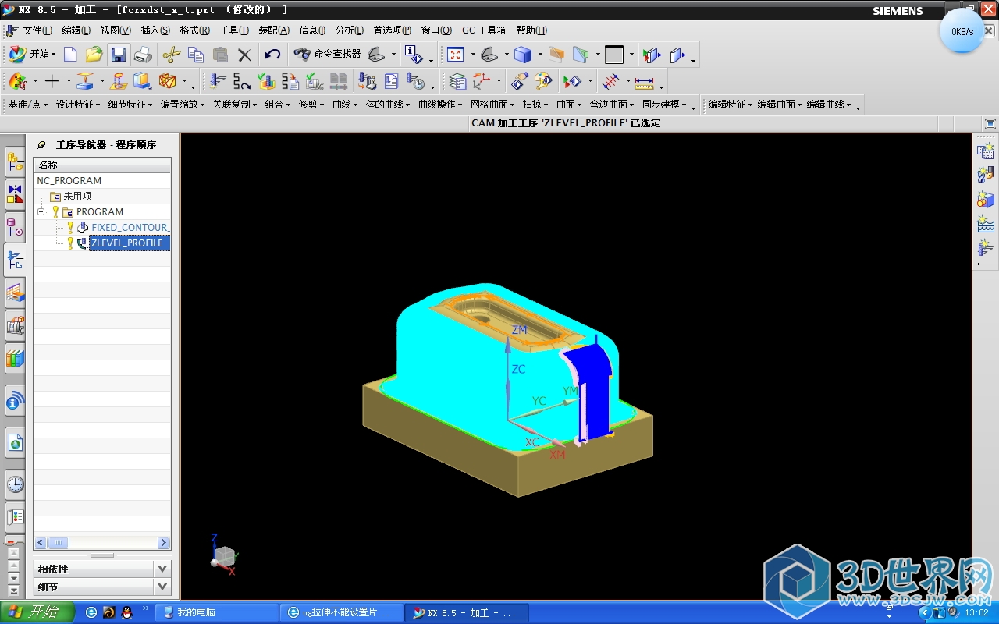This screenshot has height=624, width=999.
Task: Undo the last action with the arrow icon
Action: tap(272, 55)
